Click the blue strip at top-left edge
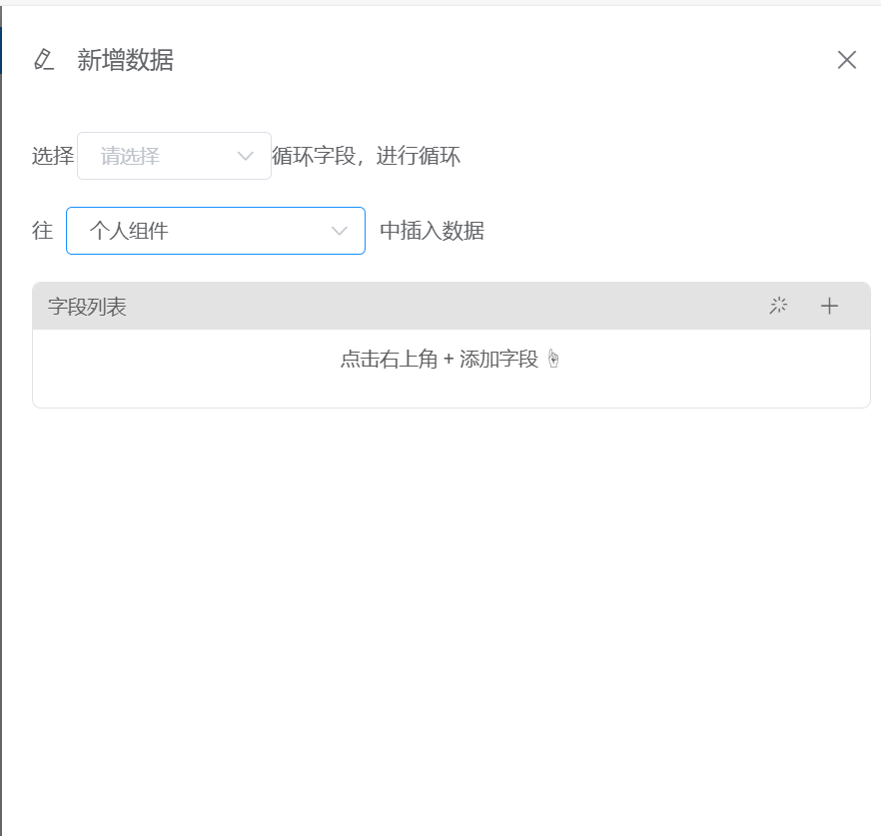 tap(1, 50)
